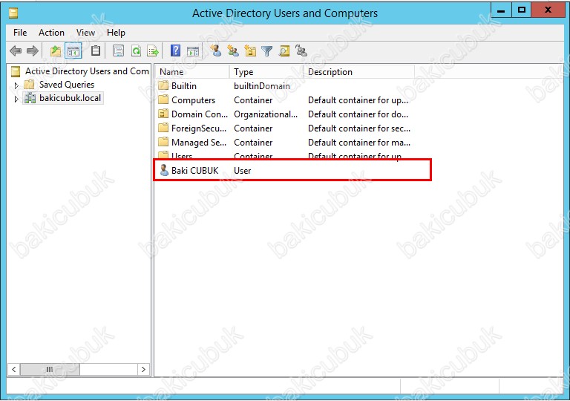
Task: Select the Baki CUBUK user entry
Action: click(194, 171)
